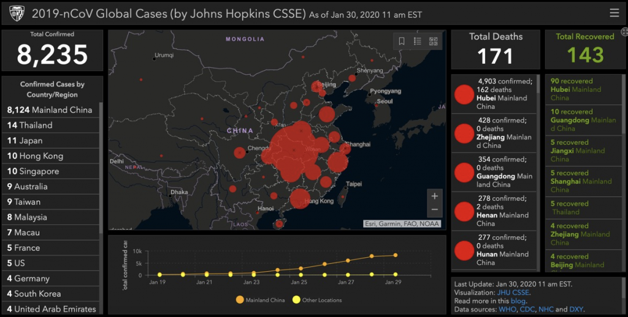
Task: Select 14 Thailand in country list
Action: pos(30,125)
